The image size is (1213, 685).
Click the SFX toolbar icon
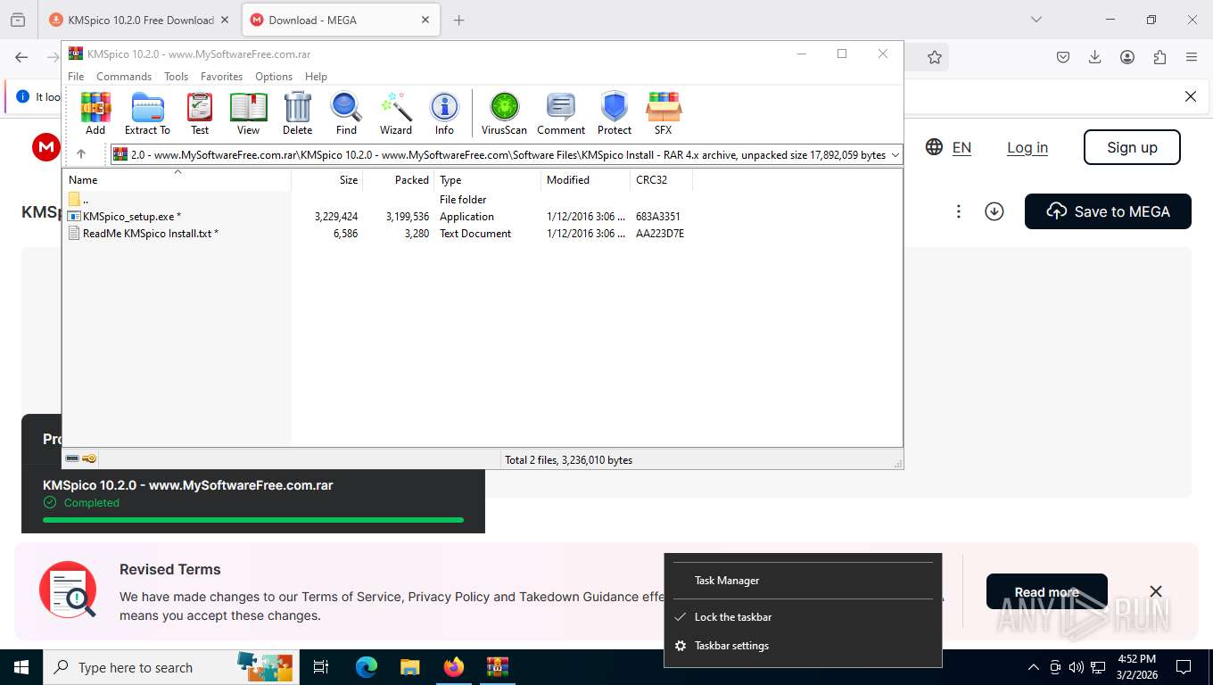coord(663,113)
